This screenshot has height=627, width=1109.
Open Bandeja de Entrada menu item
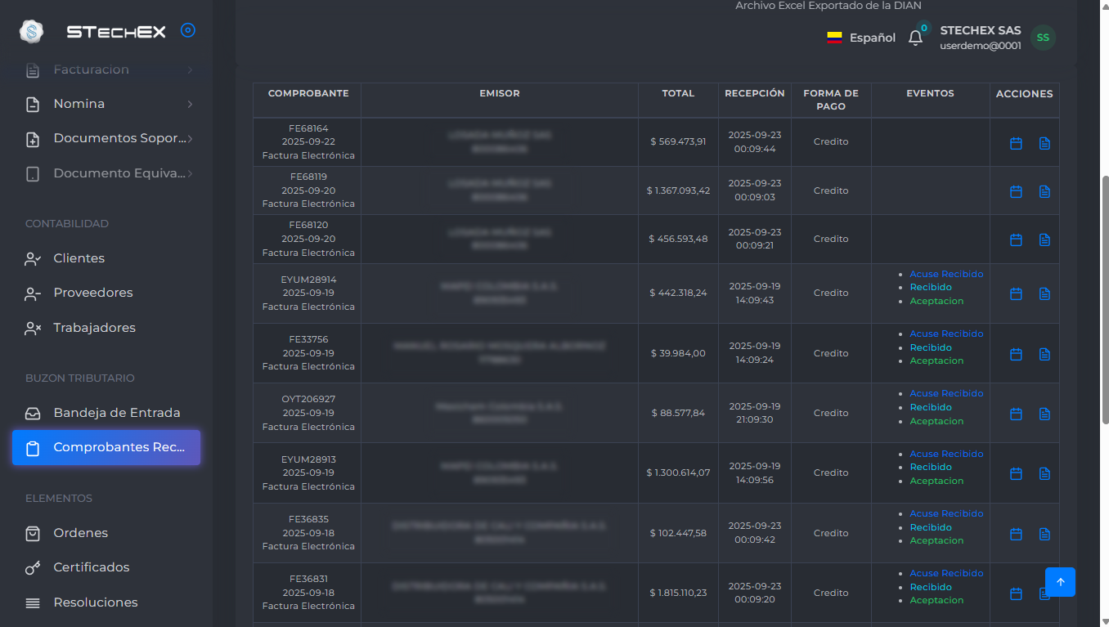click(x=116, y=413)
